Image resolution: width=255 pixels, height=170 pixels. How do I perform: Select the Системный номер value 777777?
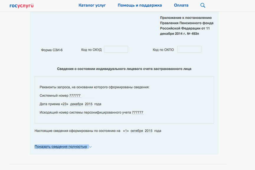tap(75, 96)
